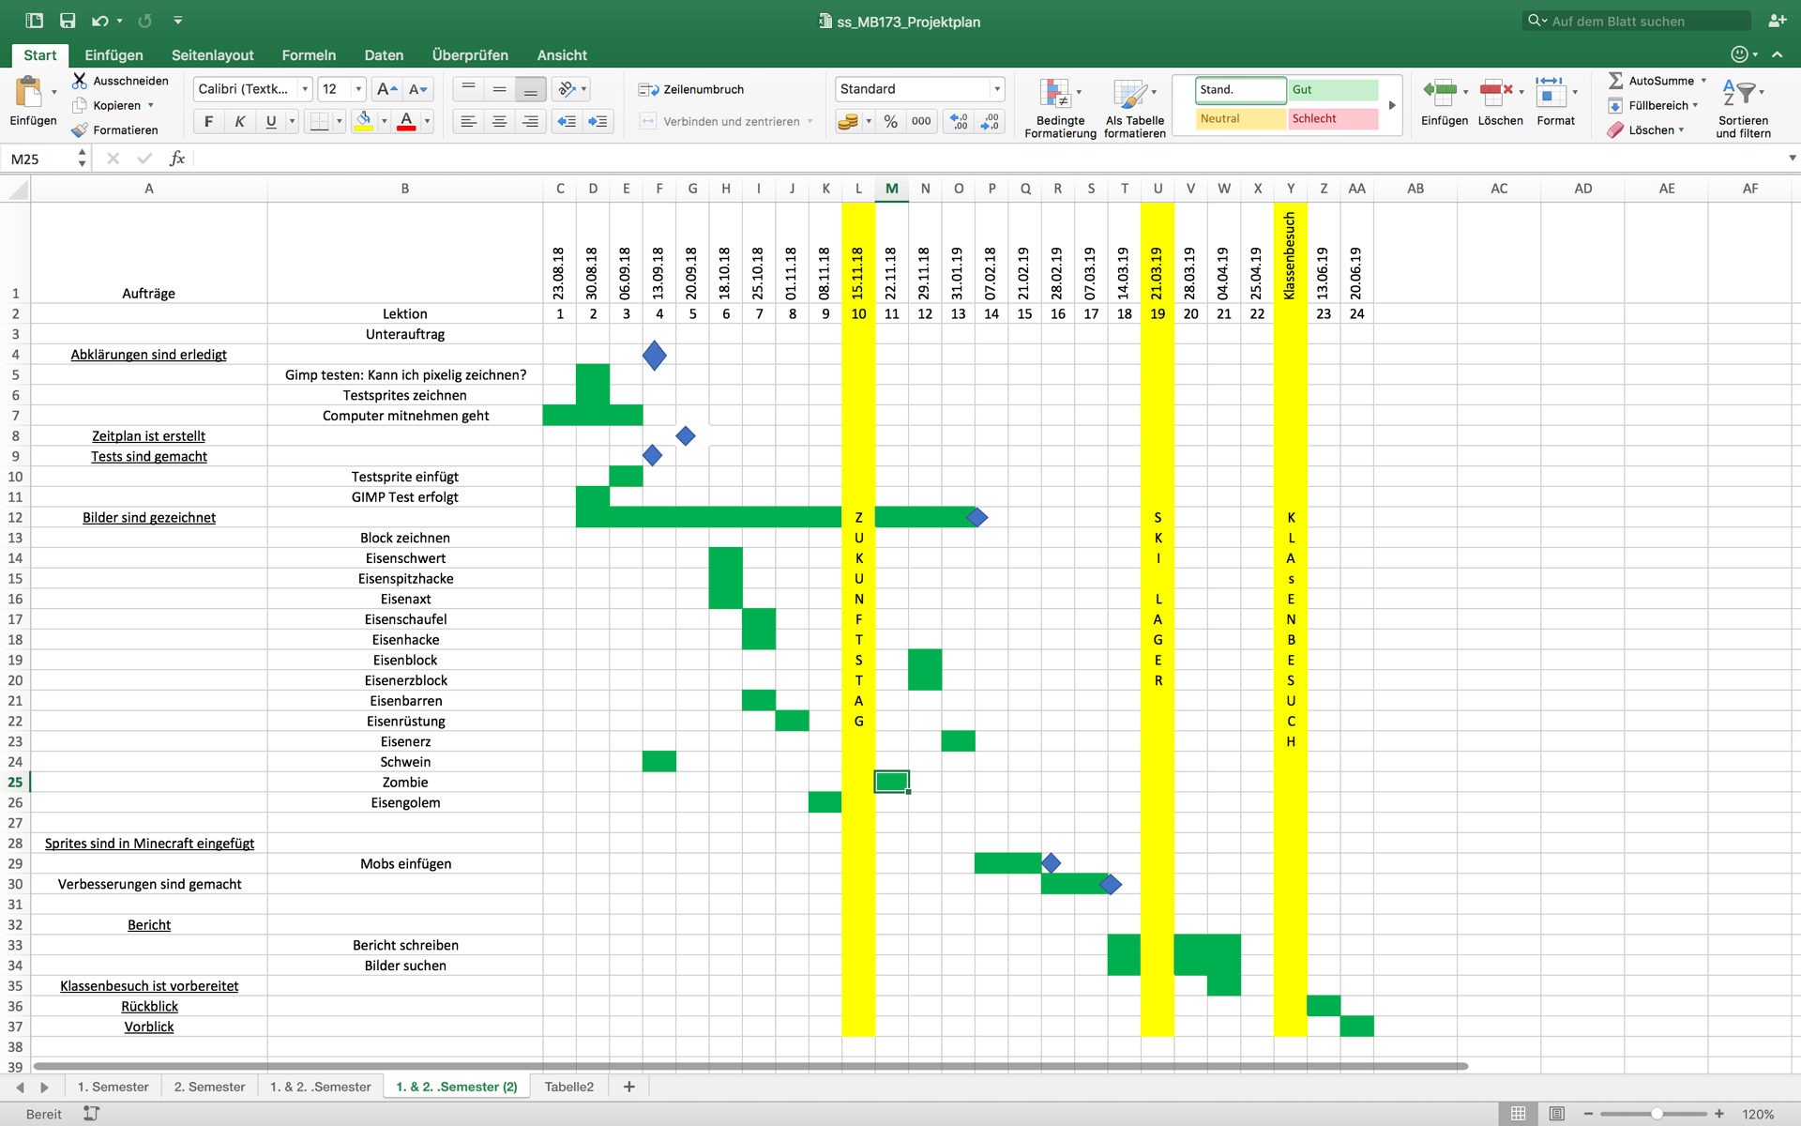Add a new sheet with plus button
1801x1126 pixels.
(x=628, y=1087)
